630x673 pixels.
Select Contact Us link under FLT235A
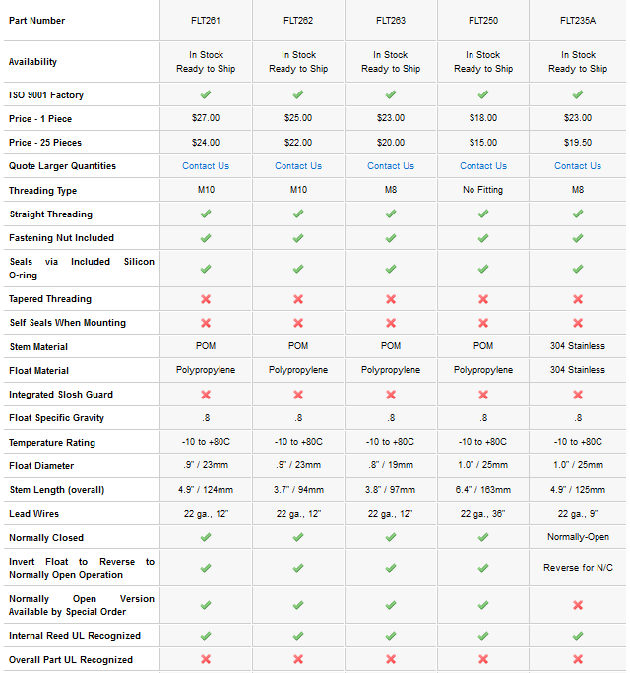click(578, 166)
